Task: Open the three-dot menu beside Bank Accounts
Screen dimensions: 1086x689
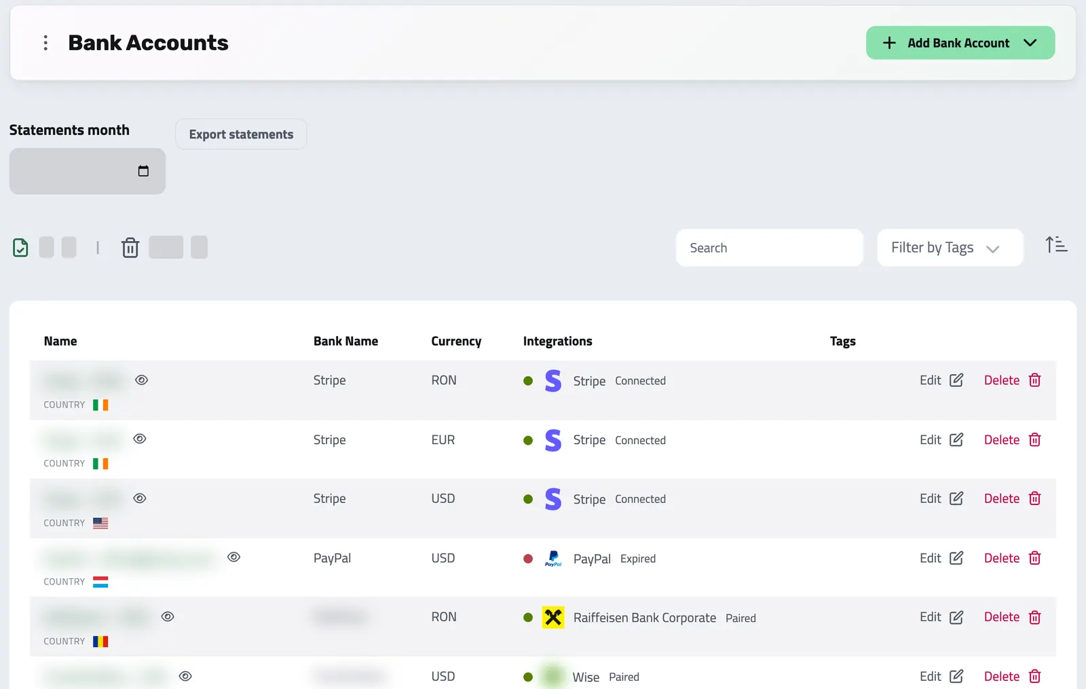Action: [45, 43]
